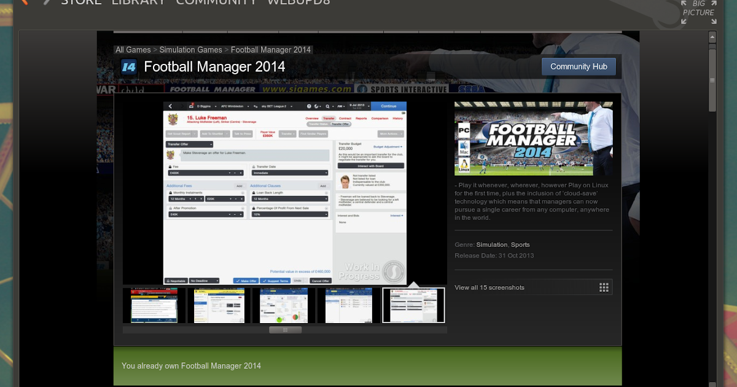Viewport: 737px width, 387px height.
Task: Switch to Transfer Status segment
Action: pos(318,124)
